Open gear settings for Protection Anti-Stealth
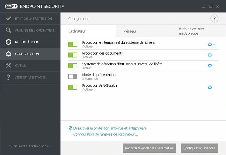The height and width of the screenshot is (155, 226). coord(210,87)
